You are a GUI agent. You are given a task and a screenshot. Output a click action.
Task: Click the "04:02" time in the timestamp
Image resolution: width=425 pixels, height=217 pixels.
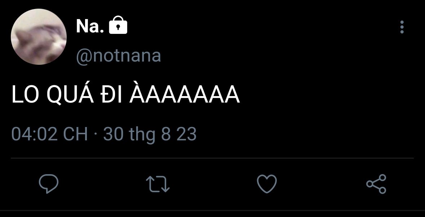click(x=34, y=134)
